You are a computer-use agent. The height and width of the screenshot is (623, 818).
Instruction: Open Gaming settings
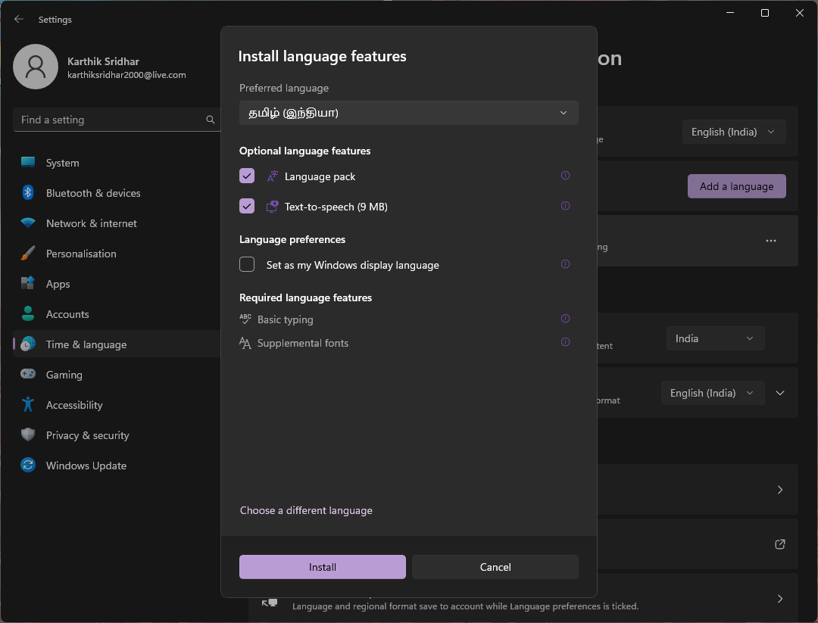[x=64, y=375]
